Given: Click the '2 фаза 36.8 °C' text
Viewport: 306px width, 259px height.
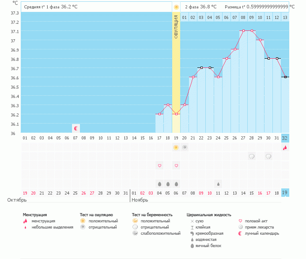Looking at the screenshot, I should [x=200, y=7].
